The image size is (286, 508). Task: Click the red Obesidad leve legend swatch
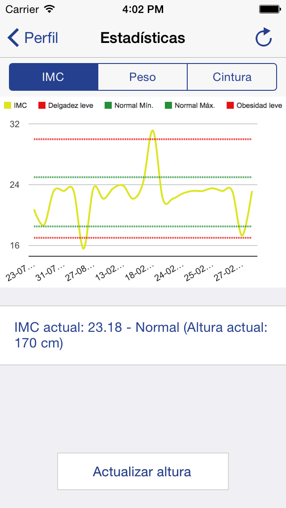click(x=230, y=106)
